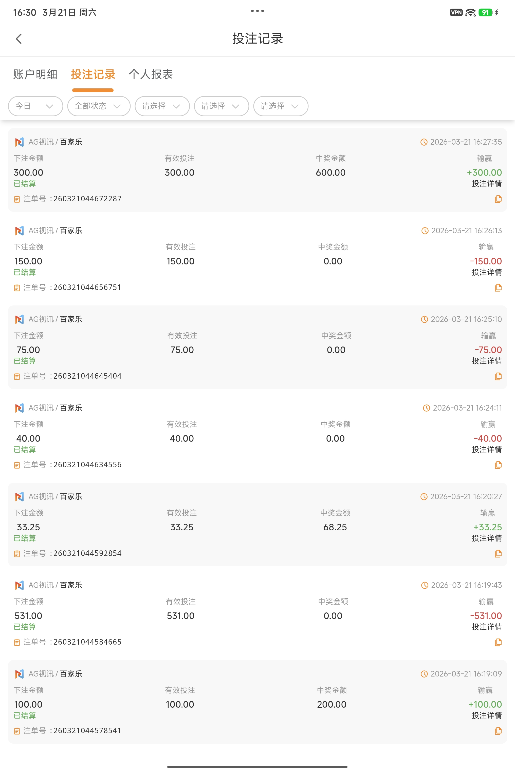
Task: Open the middle 请选择 dropdown
Action: tap(221, 106)
